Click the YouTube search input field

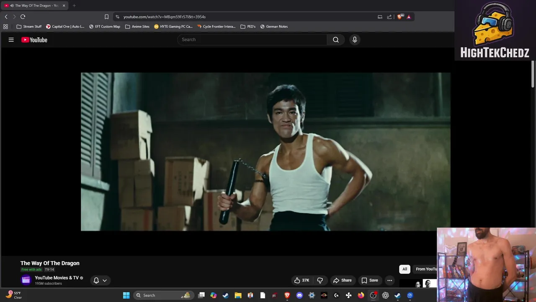(252, 39)
